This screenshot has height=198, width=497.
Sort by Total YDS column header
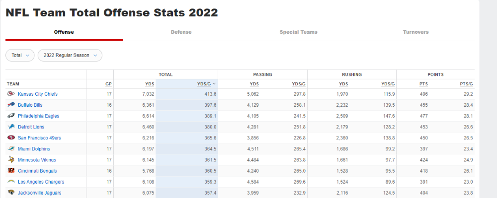(x=149, y=84)
